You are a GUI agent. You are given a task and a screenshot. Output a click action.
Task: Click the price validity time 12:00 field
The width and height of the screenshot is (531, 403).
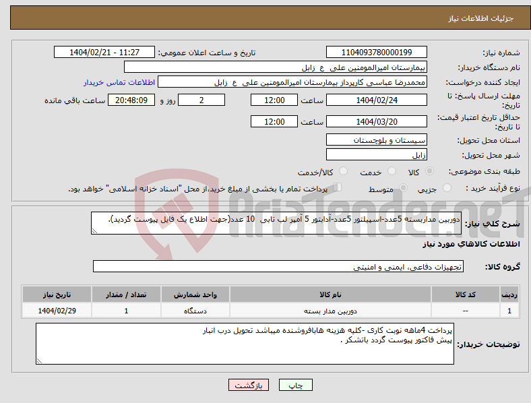point(274,121)
